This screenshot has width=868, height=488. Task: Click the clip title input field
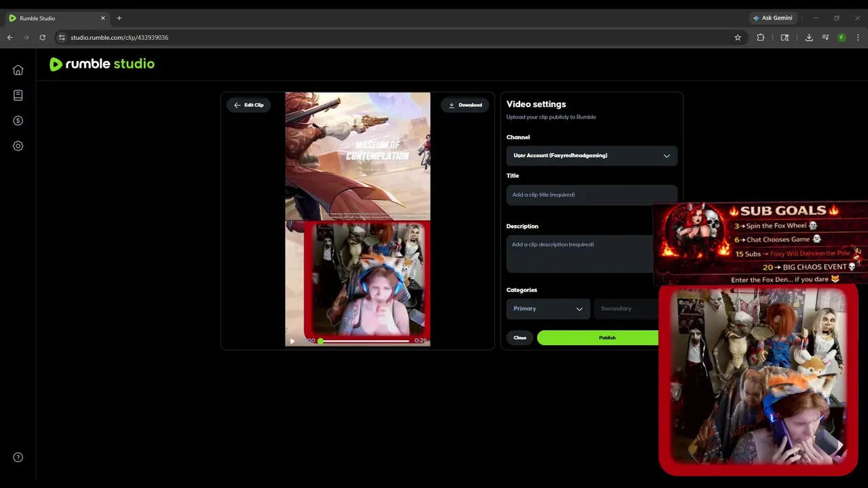click(591, 195)
